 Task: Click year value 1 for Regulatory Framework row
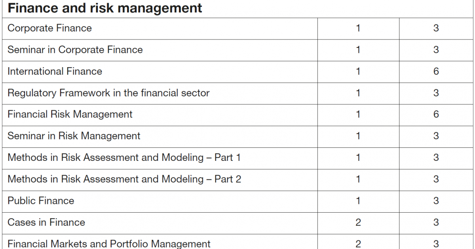(358, 93)
